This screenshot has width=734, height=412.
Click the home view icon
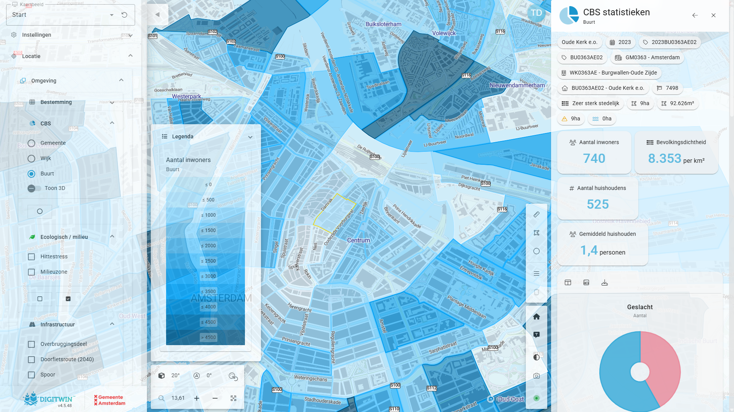point(537,316)
